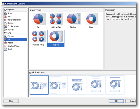Screen dimensions: 140x109
Task: Click the Scatter/Polar label text
Action: coord(13,46)
